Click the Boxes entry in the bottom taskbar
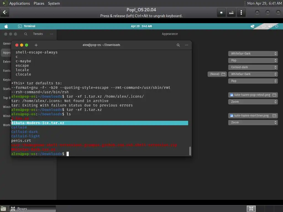 tap(33, 209)
